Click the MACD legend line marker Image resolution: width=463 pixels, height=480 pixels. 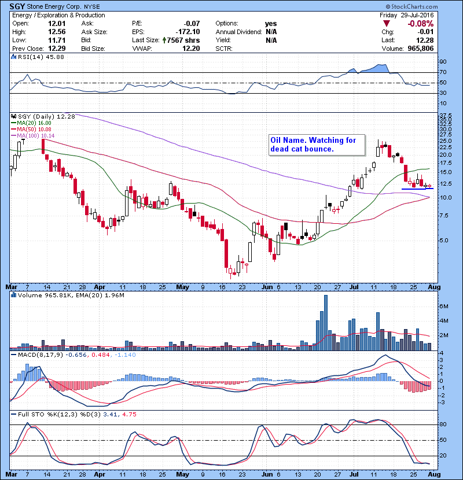click(14, 355)
